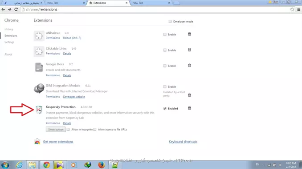Enable the Clickable Links extension
The height and width of the screenshot is (169, 302).
[165, 50]
